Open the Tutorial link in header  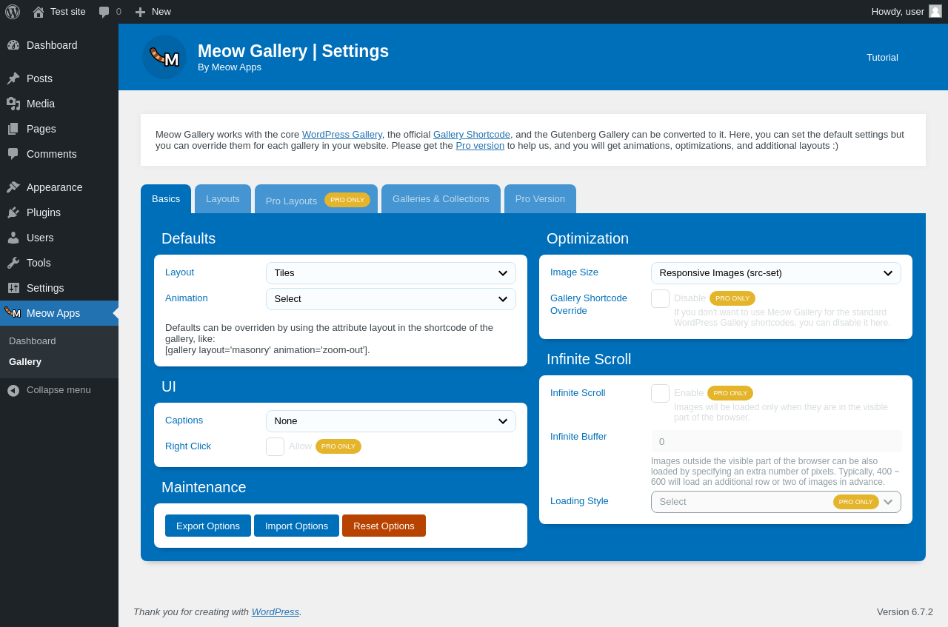point(882,58)
